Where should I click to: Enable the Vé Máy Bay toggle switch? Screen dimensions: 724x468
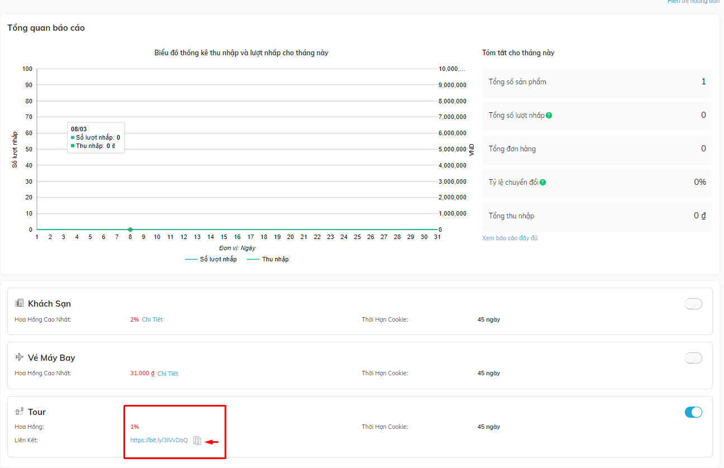tap(693, 358)
